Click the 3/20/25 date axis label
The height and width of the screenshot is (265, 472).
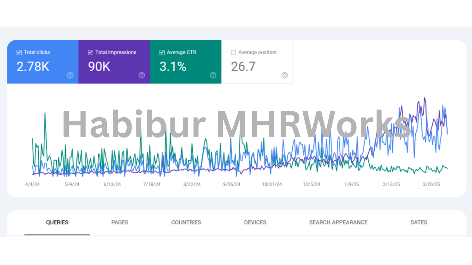coord(431,184)
